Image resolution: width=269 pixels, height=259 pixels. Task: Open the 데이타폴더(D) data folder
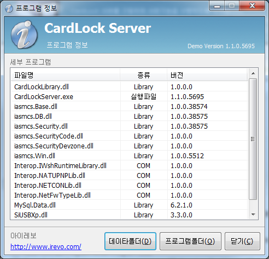(130, 241)
